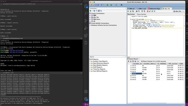188x106 pixels.
Task: Open the New Connection plus dropdown arrow
Action: click(x=92, y=11)
